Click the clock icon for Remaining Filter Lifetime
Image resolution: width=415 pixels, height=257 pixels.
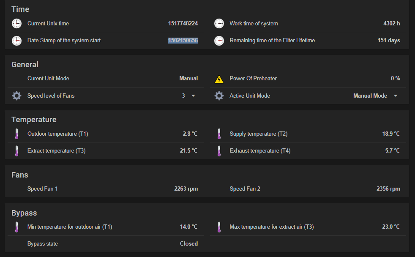point(219,41)
